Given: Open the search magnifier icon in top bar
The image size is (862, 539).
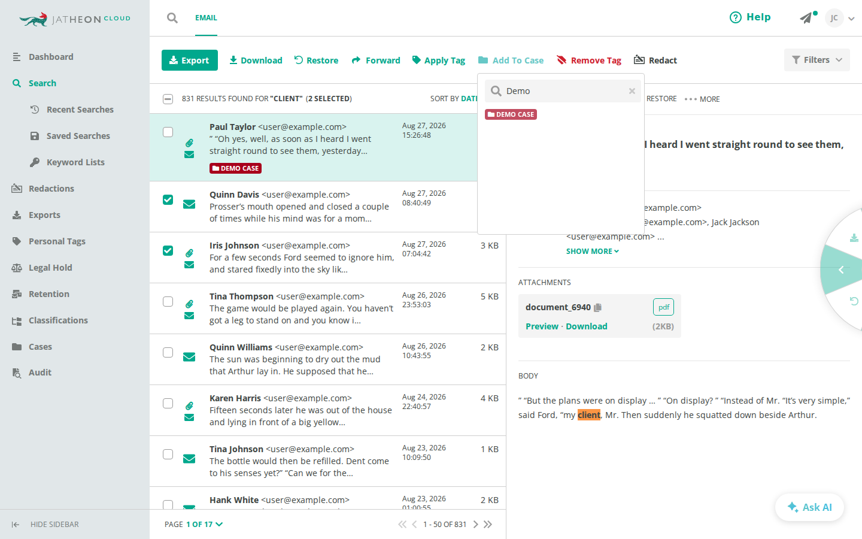Looking at the screenshot, I should click(x=172, y=18).
